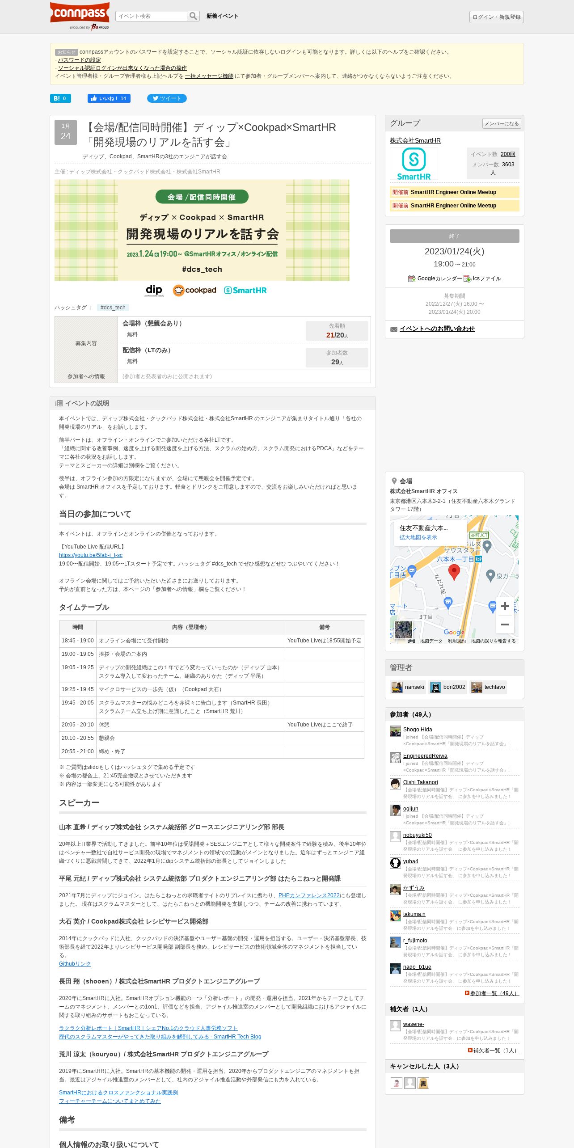The image size is (574, 1148).
Task: Open the イベントへのお問い合わせ link
Action: point(437,329)
